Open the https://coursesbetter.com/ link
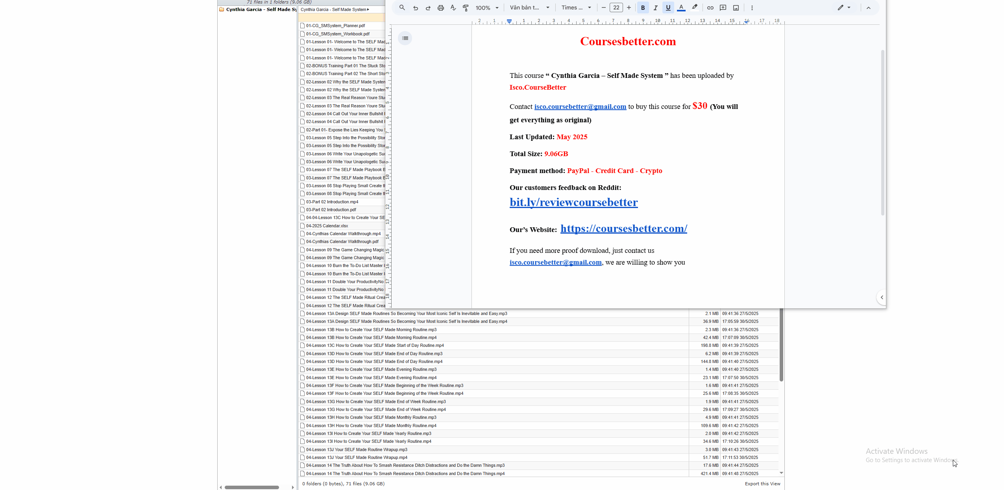The width and height of the screenshot is (1004, 490). 624,228
